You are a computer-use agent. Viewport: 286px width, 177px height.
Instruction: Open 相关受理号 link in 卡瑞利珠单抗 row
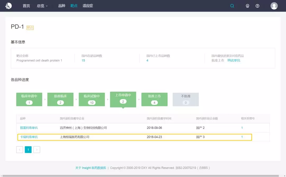pyautogui.click(x=242, y=137)
